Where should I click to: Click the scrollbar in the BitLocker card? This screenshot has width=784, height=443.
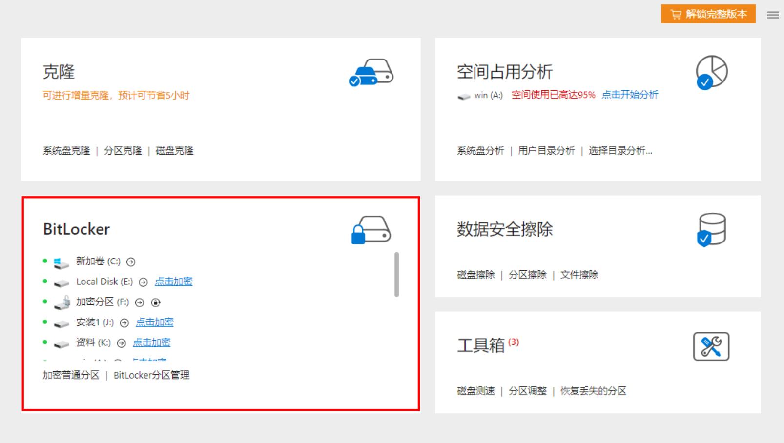pyautogui.click(x=397, y=273)
